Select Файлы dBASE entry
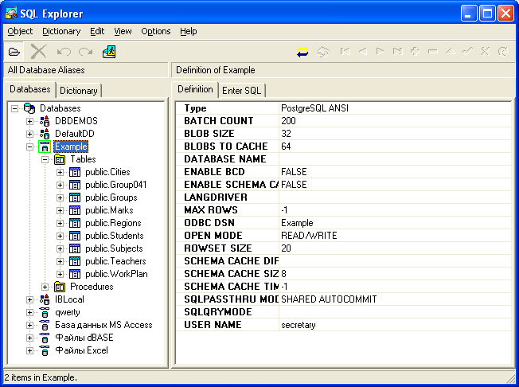Image resolution: width=519 pixels, height=387 pixels. [84, 338]
